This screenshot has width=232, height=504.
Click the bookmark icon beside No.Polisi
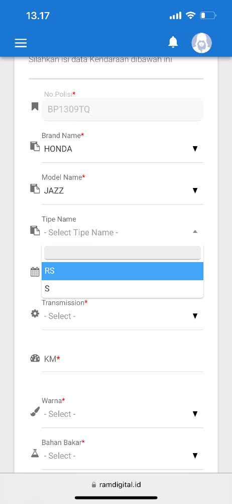pyautogui.click(x=35, y=106)
